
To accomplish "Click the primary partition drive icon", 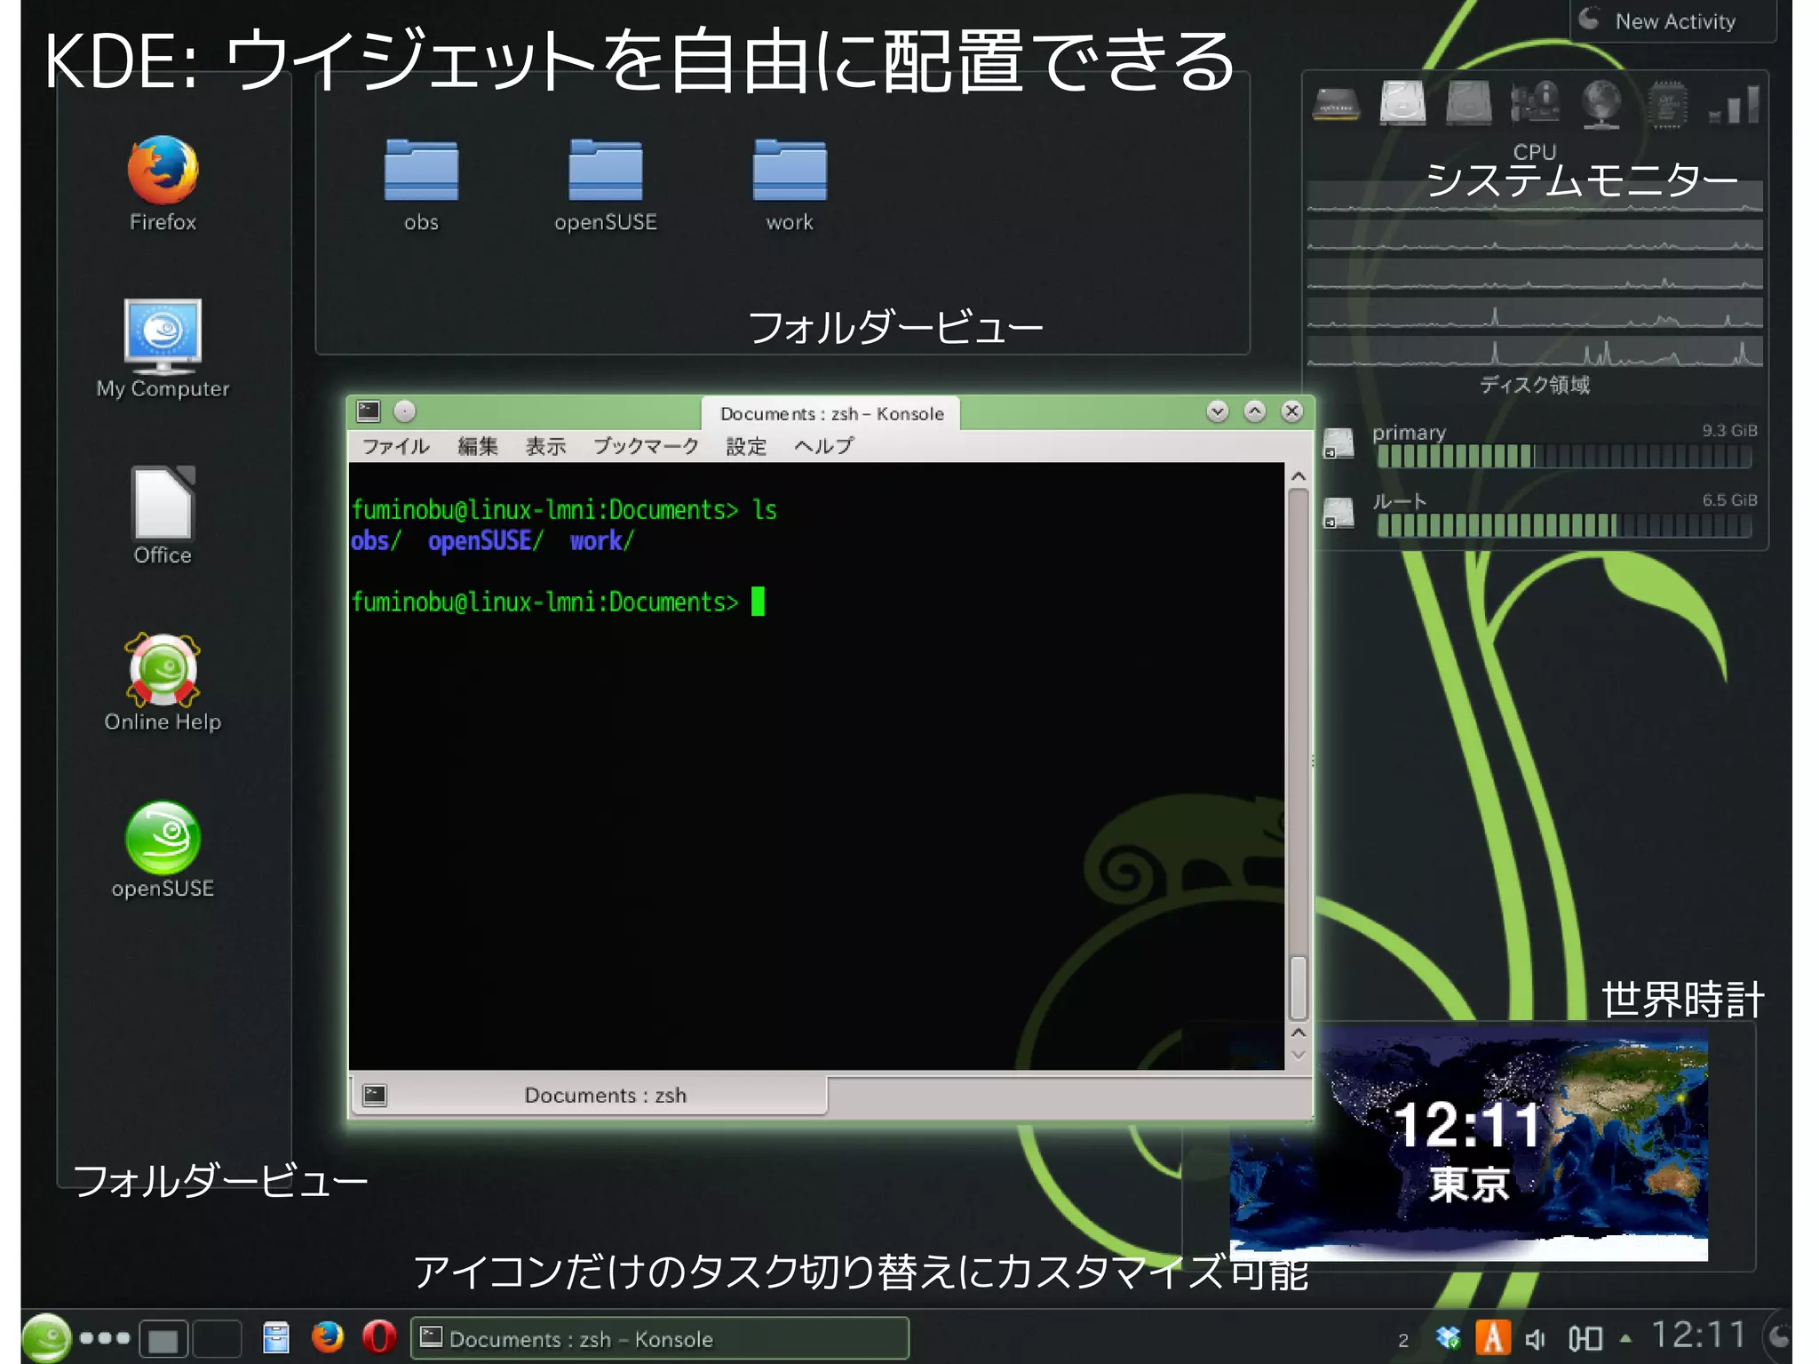I will click(x=1338, y=443).
